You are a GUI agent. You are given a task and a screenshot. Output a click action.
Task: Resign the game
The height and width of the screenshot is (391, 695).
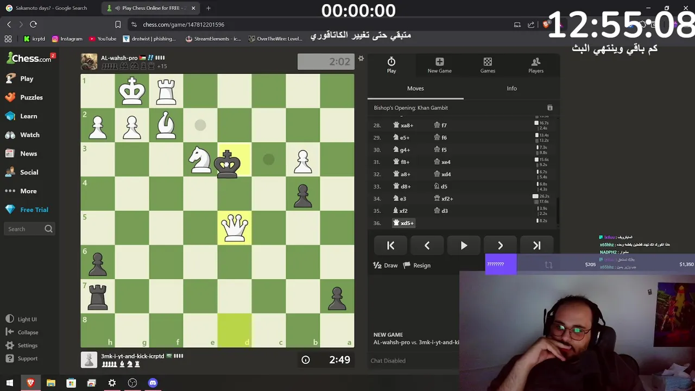pos(416,266)
